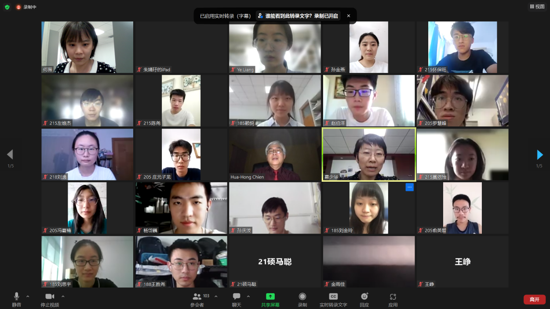
Task: Expand the arrow next to 参会者
Action: point(216,297)
